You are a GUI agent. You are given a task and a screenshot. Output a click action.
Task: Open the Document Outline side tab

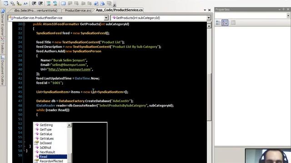(3, 70)
